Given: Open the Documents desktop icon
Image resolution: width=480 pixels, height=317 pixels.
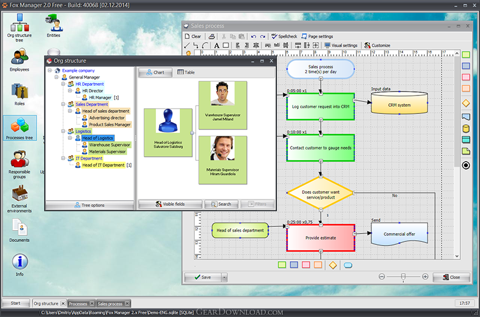Looking at the screenshot, I should point(19,231).
